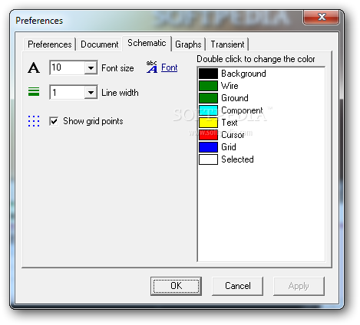Select the blue Grid color swatch

pyautogui.click(x=208, y=147)
